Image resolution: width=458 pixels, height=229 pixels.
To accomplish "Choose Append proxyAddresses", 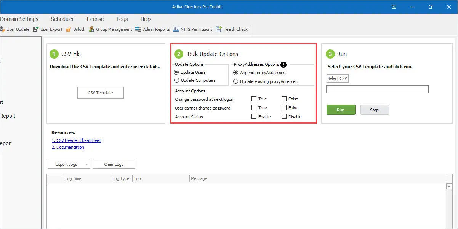I will click(x=236, y=73).
